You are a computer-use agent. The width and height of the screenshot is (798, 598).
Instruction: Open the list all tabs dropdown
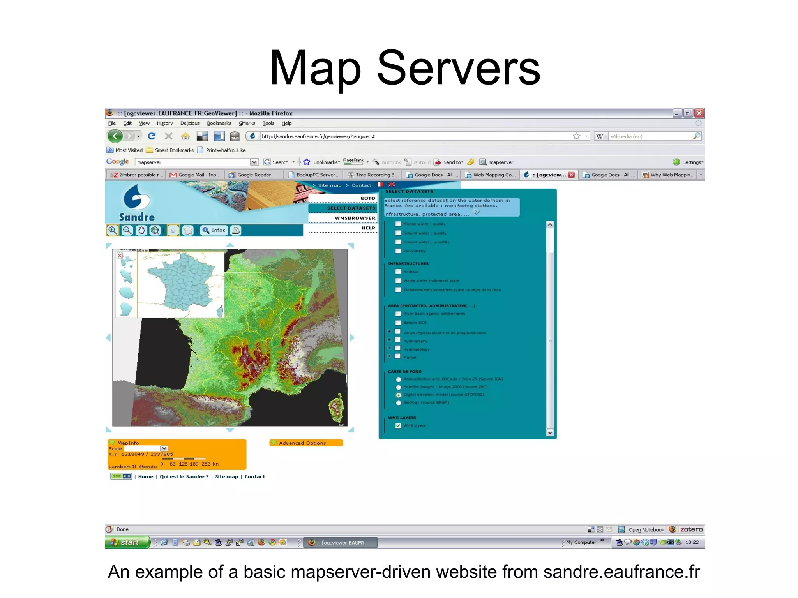[701, 175]
